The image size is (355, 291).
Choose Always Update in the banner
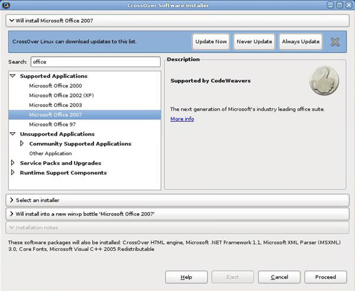tap(301, 41)
